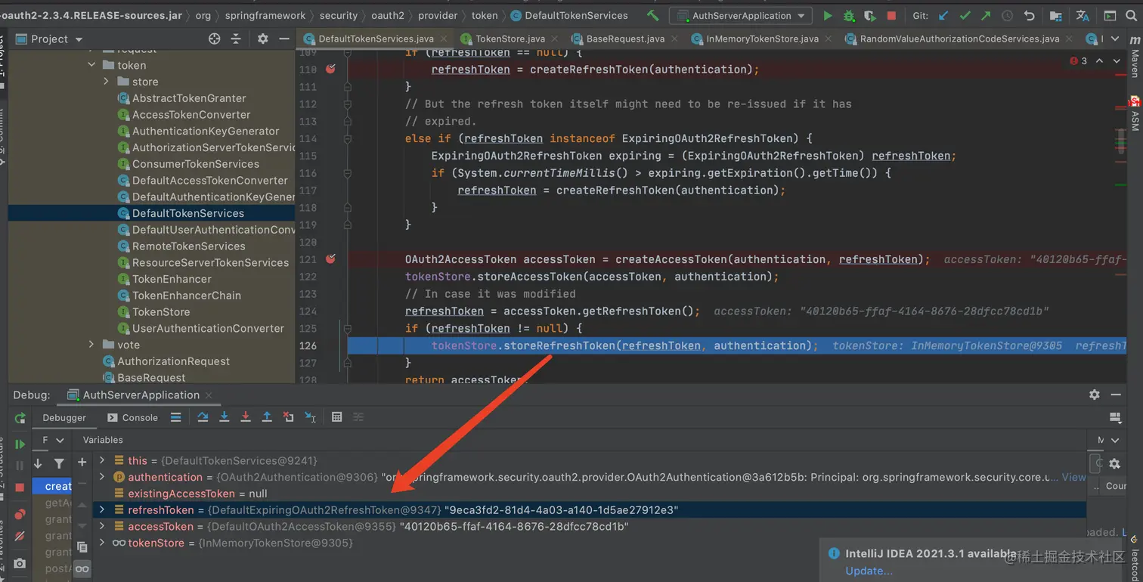Expand the vote folder

coord(91,345)
